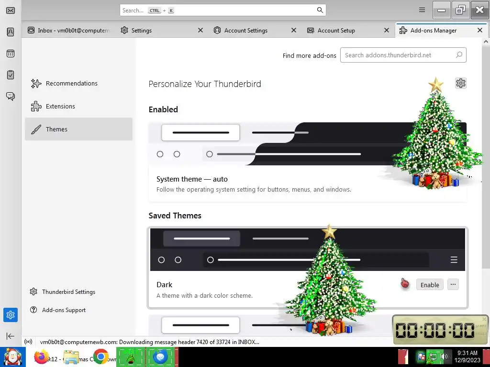The height and width of the screenshot is (367, 490).
Task: Click the Dark theme preview image
Action: pos(308,249)
